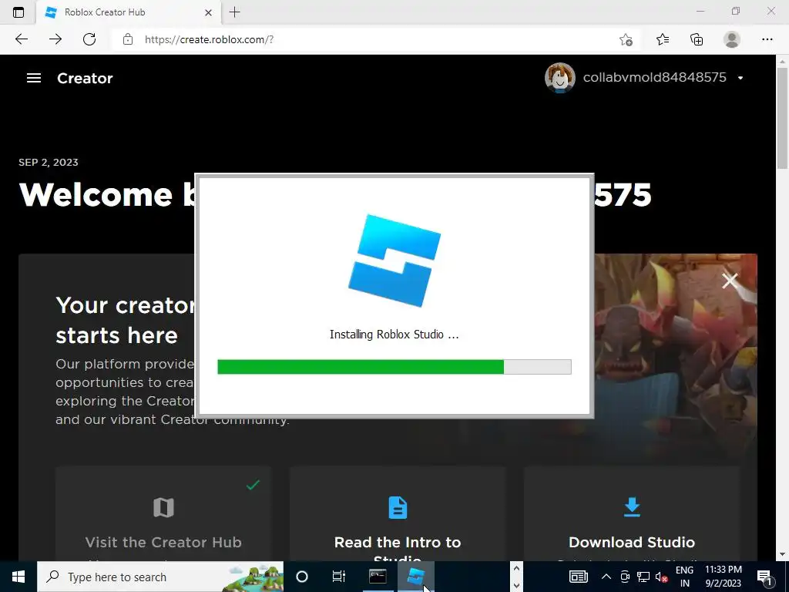Open Read the Intro to Studio card

398,513
